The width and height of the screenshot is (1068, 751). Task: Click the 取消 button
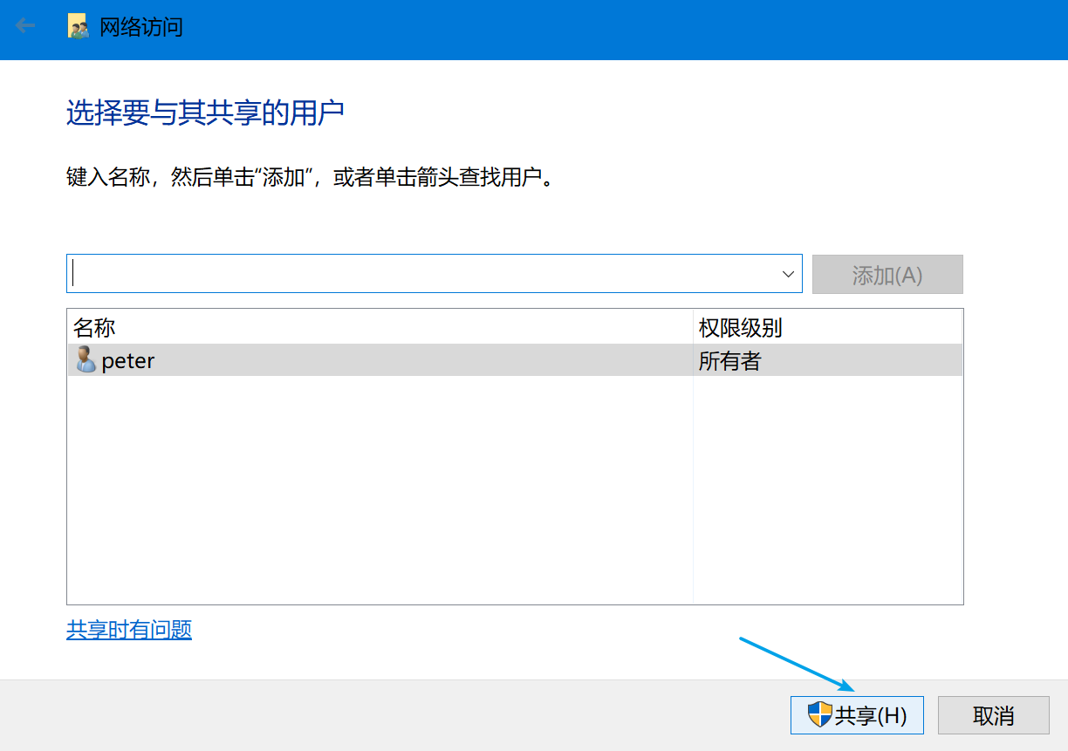[x=993, y=714]
